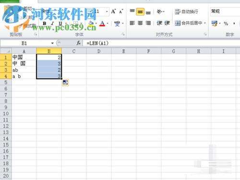Open text orientation options
The image size is (240, 180).
160,12
